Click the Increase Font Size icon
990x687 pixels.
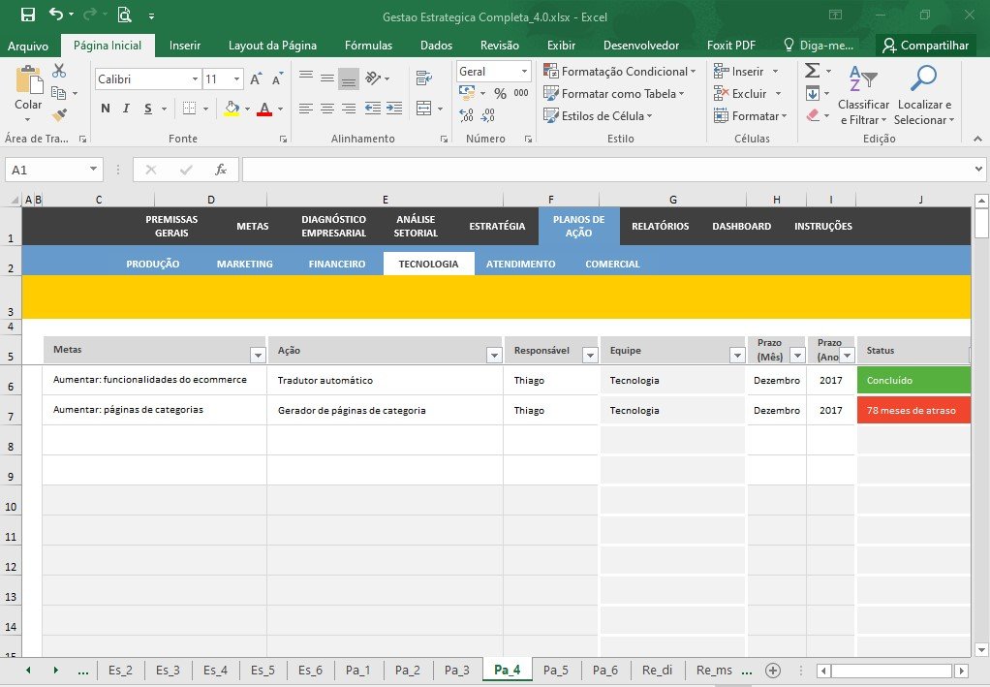256,78
